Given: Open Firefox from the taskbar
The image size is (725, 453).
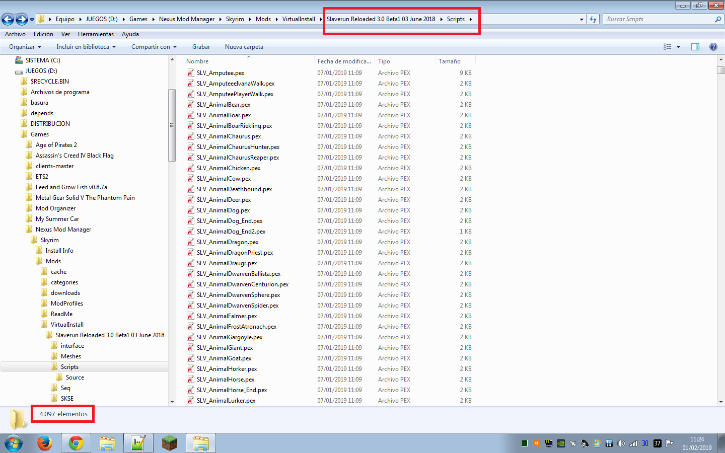Looking at the screenshot, I should pyautogui.click(x=45, y=443).
